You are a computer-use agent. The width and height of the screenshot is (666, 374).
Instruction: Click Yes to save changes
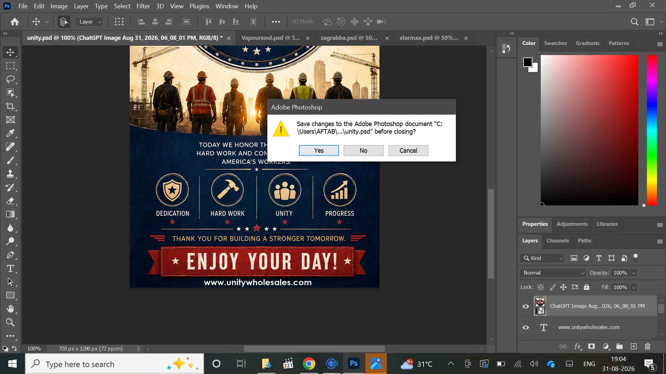pyautogui.click(x=319, y=150)
